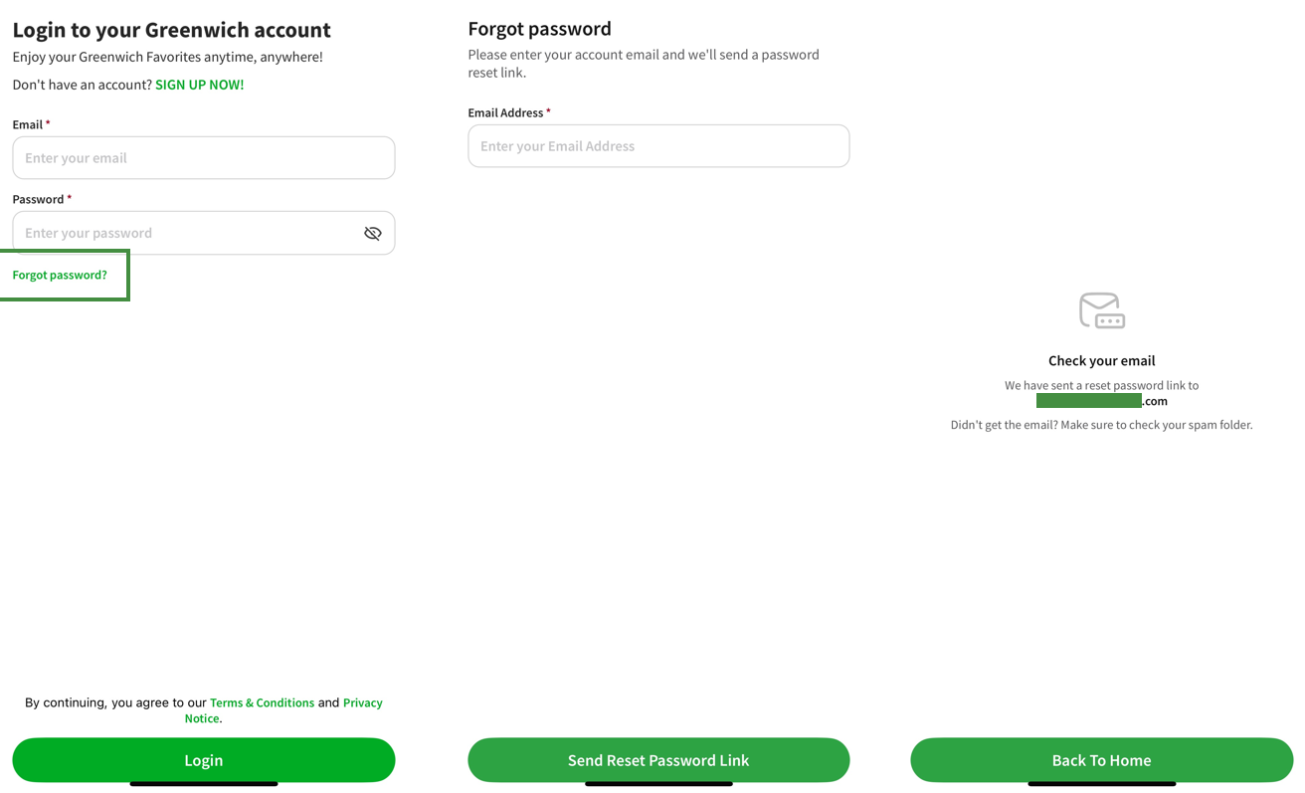Click the 'Check your email' heading
Viewport: 1305px width, 793px height.
(x=1101, y=360)
